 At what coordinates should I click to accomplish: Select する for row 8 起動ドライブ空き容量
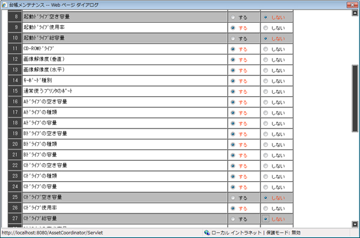(233, 17)
